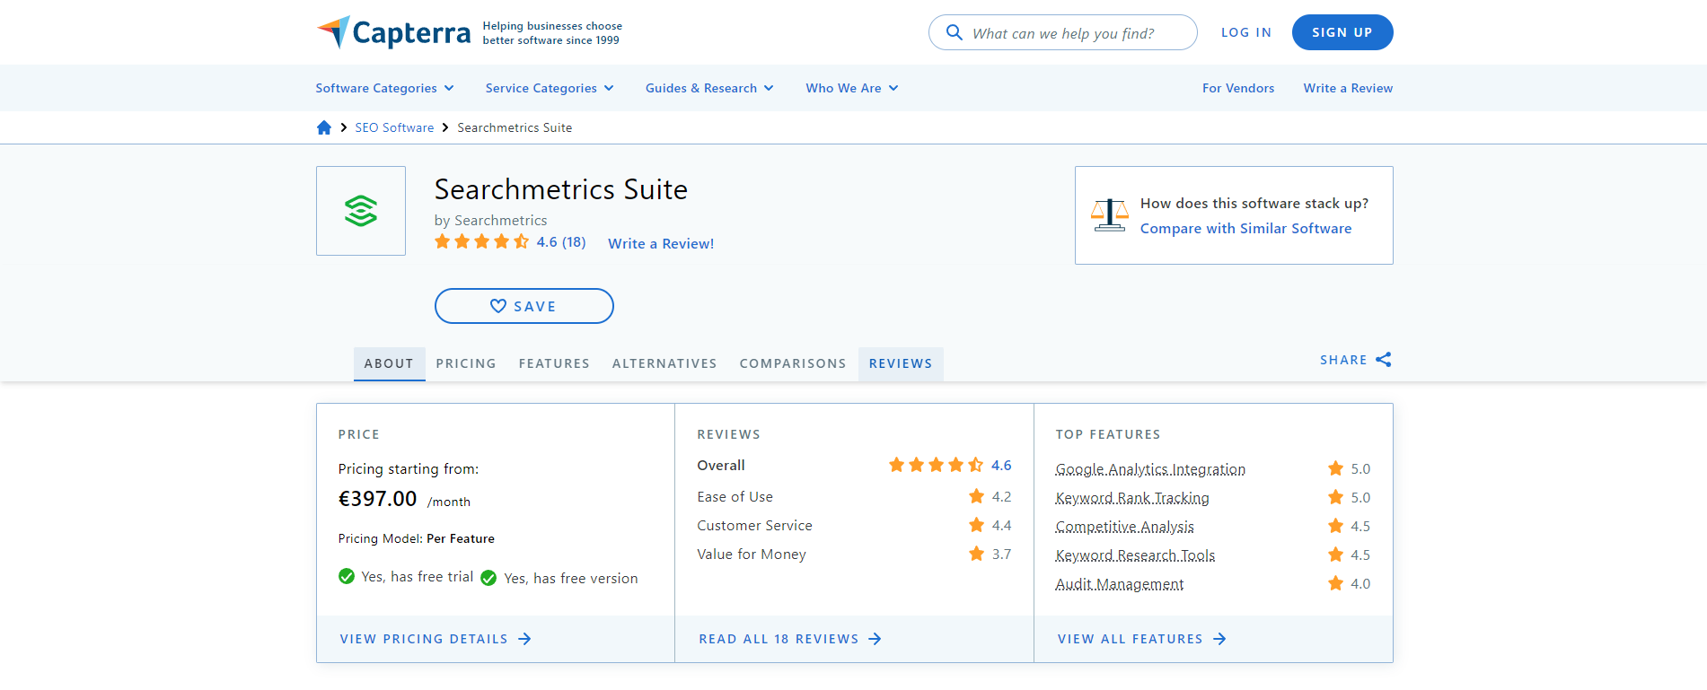1707x690 pixels.
Task: Click the star rating under Searchmetrics
Action: click(481, 241)
